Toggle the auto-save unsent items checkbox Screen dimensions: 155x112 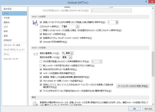pyautogui.click(x=41, y=22)
